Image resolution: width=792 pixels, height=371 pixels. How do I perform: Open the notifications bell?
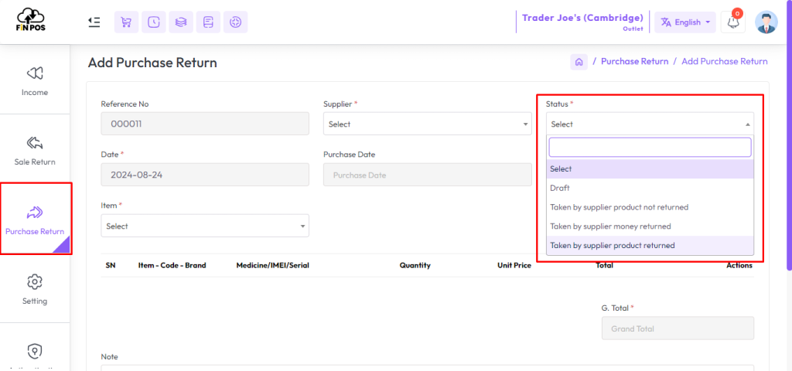click(733, 22)
